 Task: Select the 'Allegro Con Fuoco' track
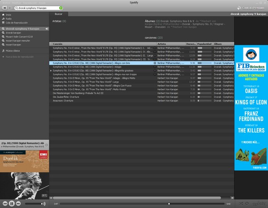click(142, 86)
